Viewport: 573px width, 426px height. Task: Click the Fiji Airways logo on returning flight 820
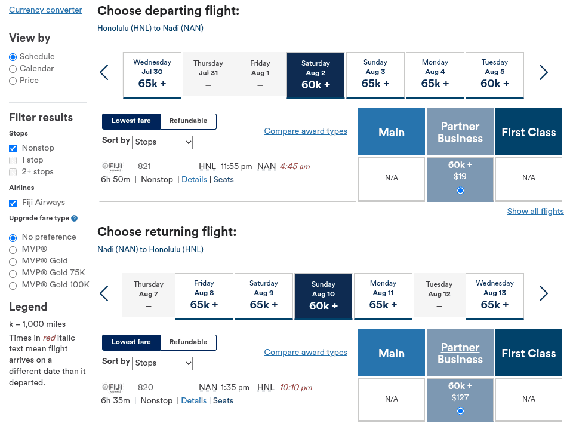(112, 387)
